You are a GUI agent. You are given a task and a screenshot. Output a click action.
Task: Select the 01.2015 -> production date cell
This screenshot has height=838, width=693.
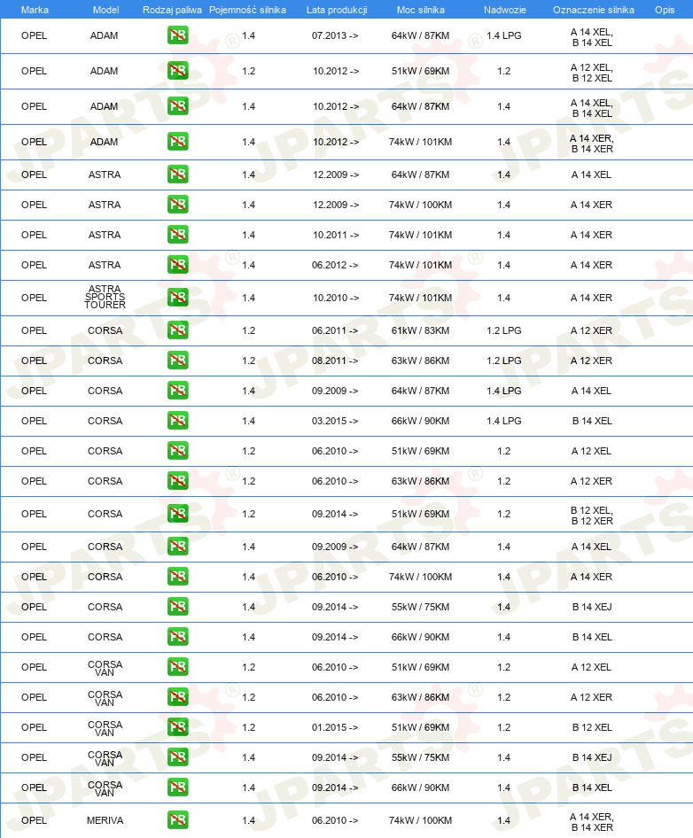pos(335,727)
